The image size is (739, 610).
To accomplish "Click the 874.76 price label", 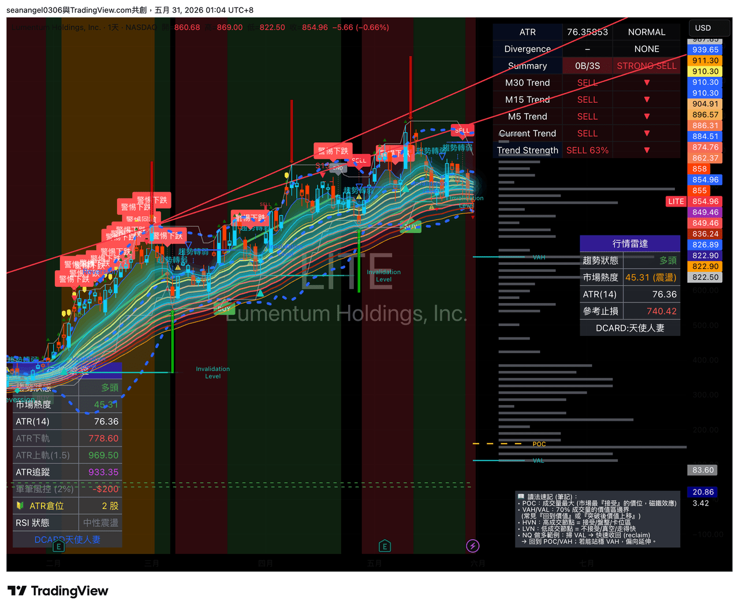I will click(705, 147).
